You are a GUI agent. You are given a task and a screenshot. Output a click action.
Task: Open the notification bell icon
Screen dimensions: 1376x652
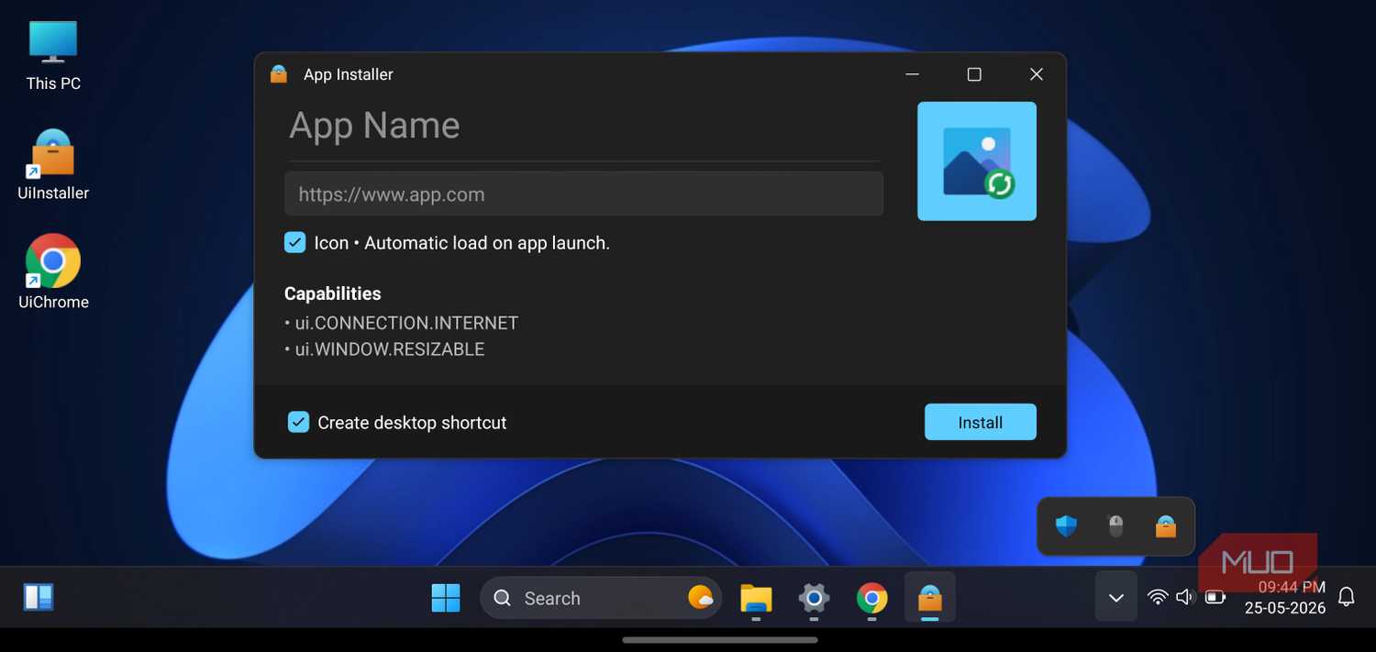(x=1346, y=597)
